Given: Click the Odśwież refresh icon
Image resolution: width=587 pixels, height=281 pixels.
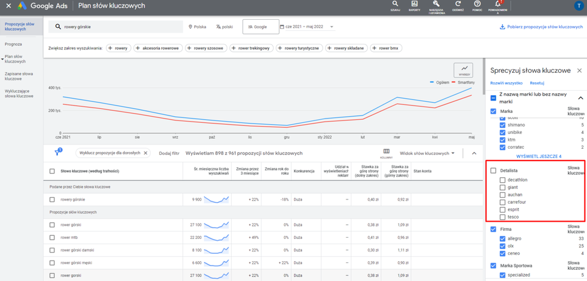Looking at the screenshot, I should [x=458, y=5].
